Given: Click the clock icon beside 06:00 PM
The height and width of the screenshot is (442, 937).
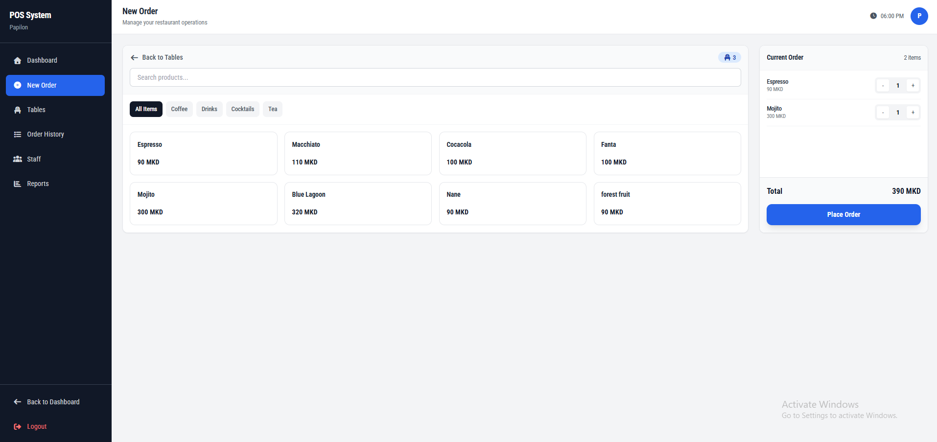Looking at the screenshot, I should [873, 16].
